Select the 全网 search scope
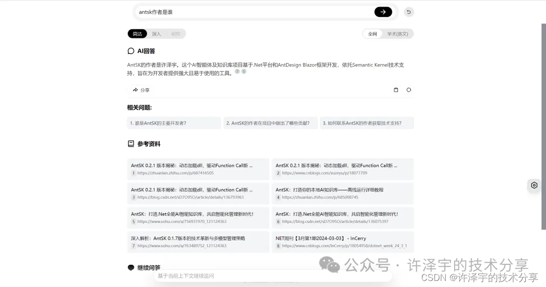The height and width of the screenshot is (287, 546). 373,34
